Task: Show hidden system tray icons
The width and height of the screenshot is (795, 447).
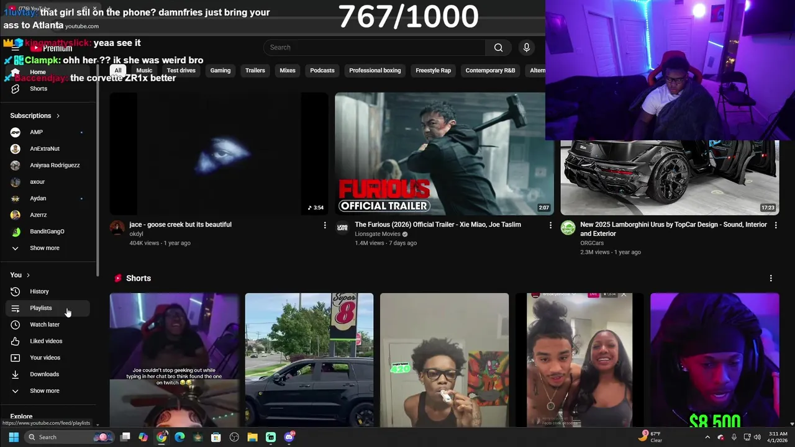Action: [x=707, y=437]
